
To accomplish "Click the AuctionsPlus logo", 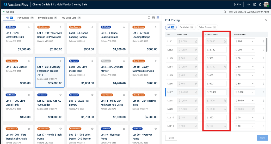I will [x=15, y=4].
